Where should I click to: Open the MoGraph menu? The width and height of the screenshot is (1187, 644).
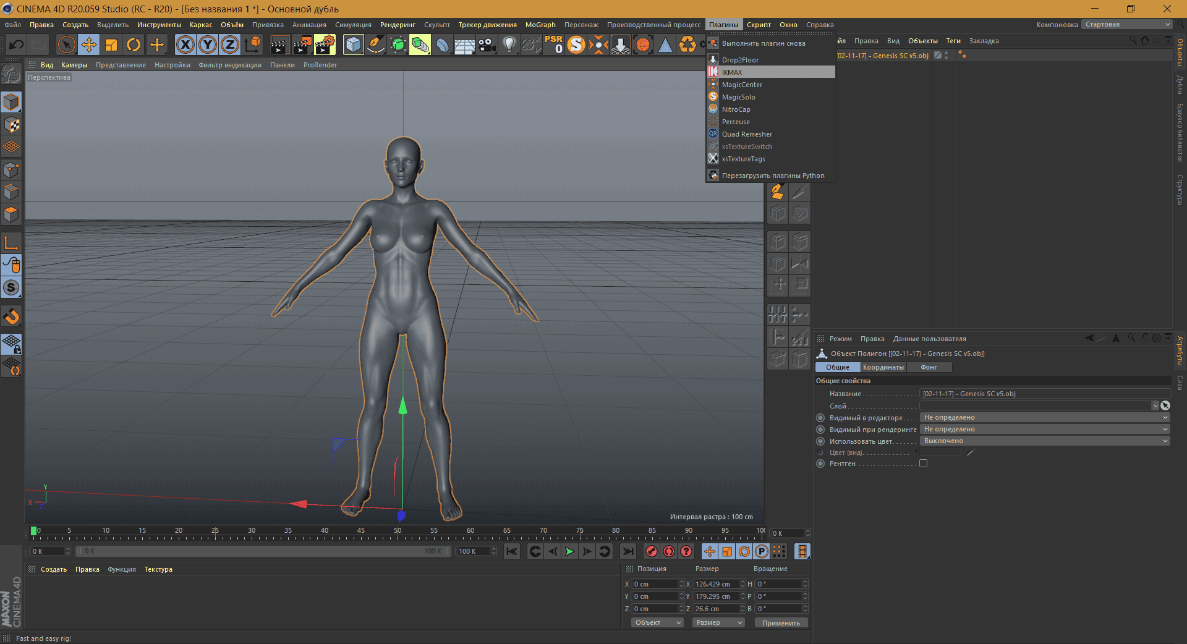[540, 25]
